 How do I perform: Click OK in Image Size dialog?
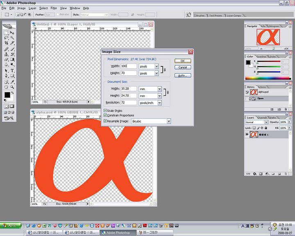pyautogui.click(x=183, y=61)
